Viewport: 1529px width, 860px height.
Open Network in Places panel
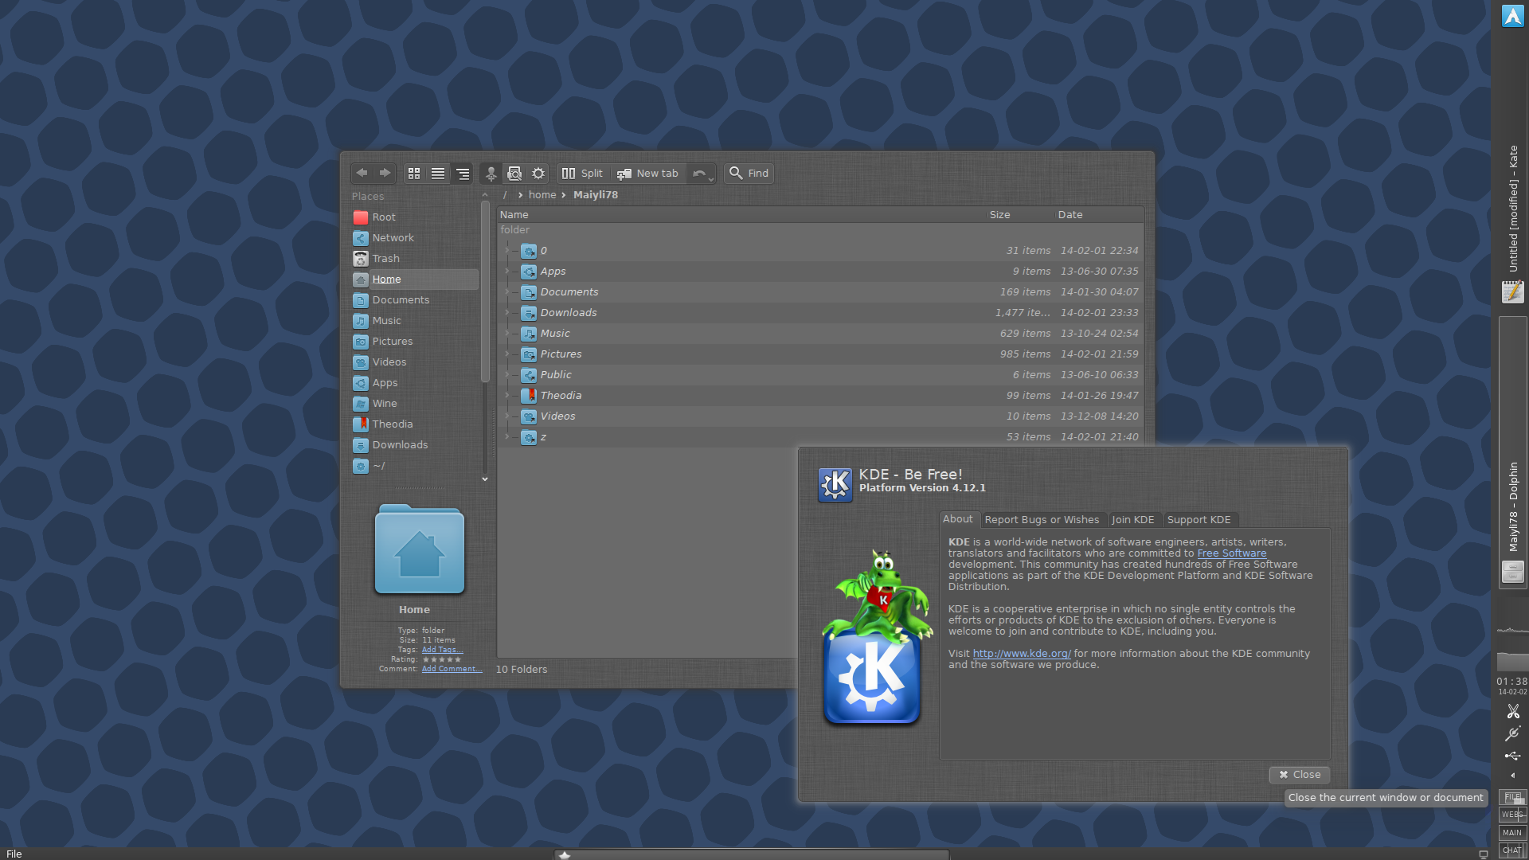(x=415, y=237)
